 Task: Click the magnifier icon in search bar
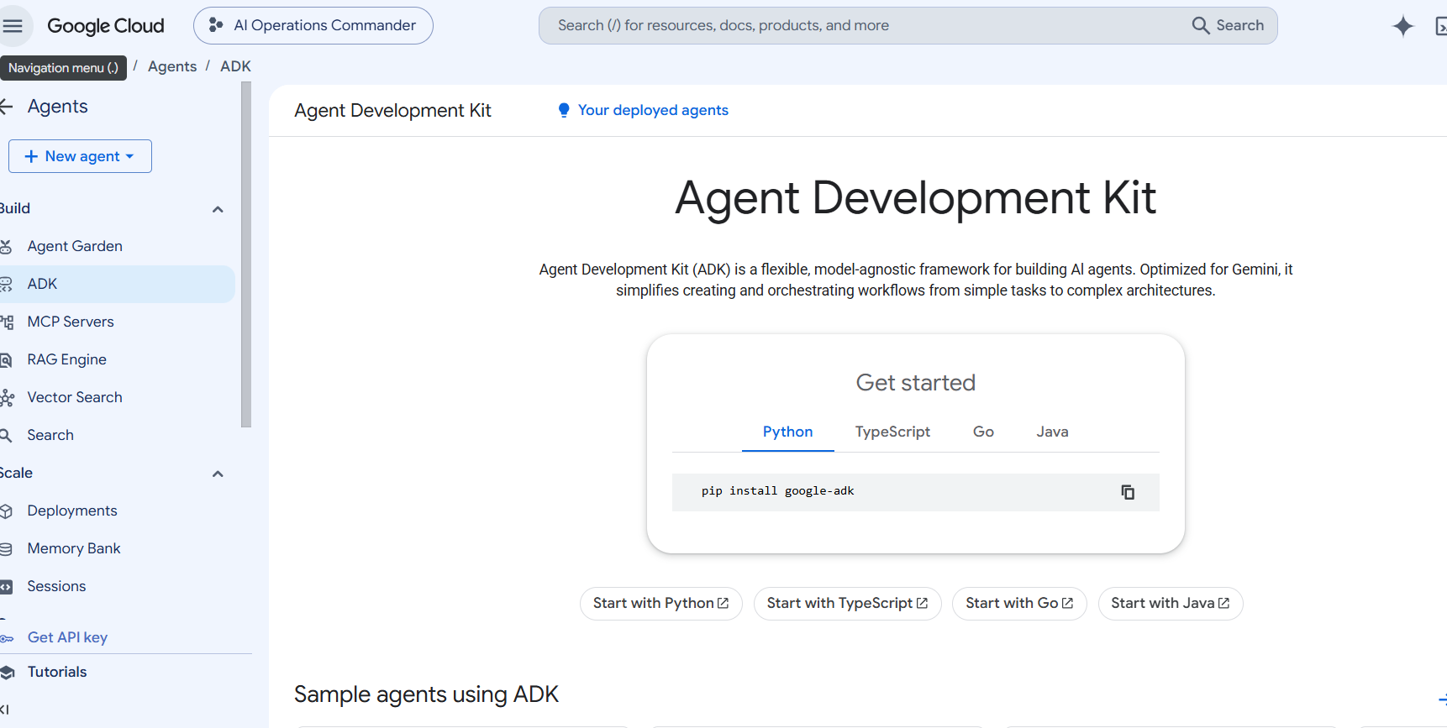[1201, 26]
